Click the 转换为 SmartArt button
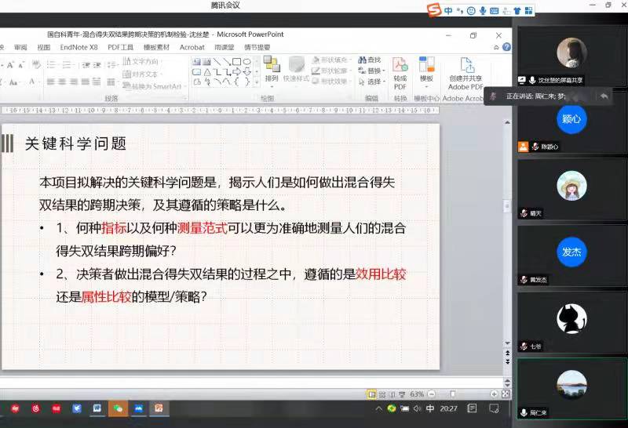This screenshot has width=628, height=428. (155, 86)
